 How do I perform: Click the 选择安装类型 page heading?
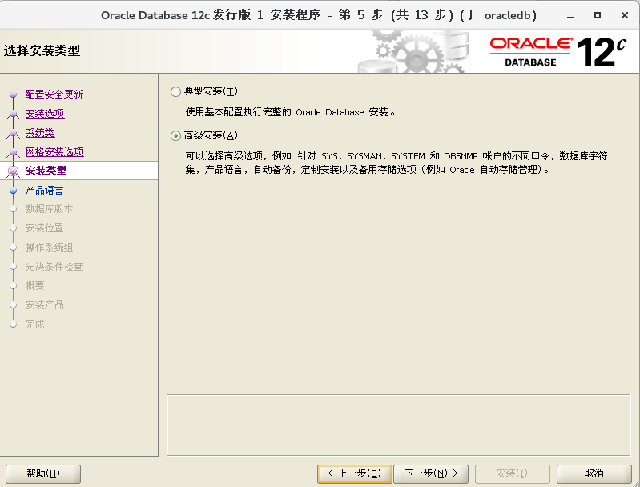(42, 51)
